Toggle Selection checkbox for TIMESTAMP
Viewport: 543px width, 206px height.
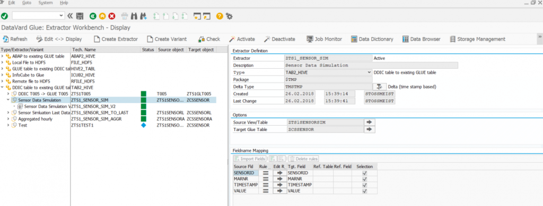point(364,184)
